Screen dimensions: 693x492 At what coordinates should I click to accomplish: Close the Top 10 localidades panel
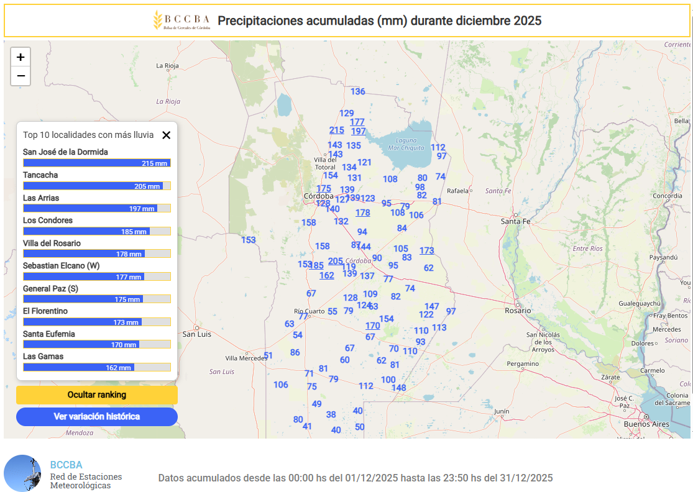[x=166, y=135]
